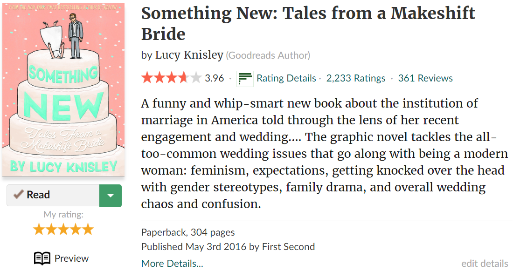View the 2,233 Ratings link
513x271 pixels.
(x=356, y=78)
